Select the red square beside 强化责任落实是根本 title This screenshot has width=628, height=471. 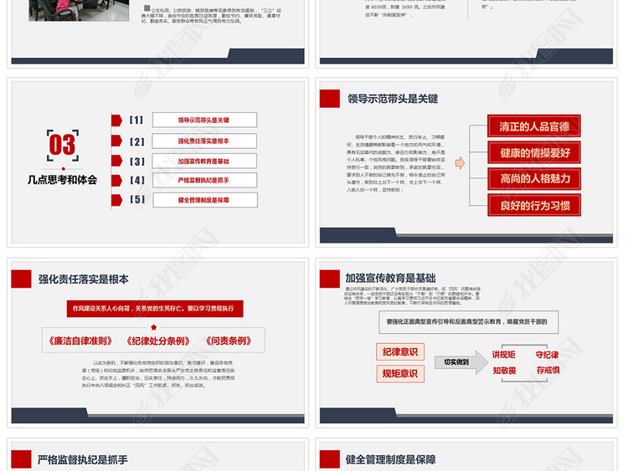pos(21,279)
